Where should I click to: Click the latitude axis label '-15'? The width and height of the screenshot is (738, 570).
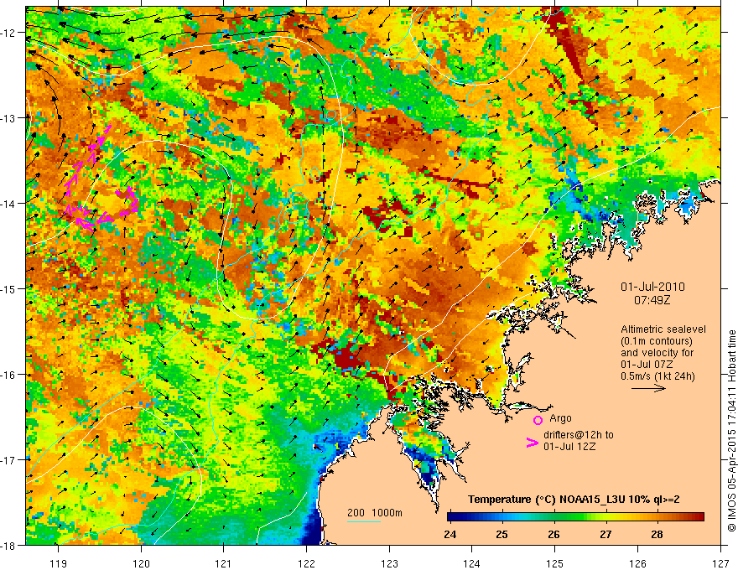[x=9, y=288]
